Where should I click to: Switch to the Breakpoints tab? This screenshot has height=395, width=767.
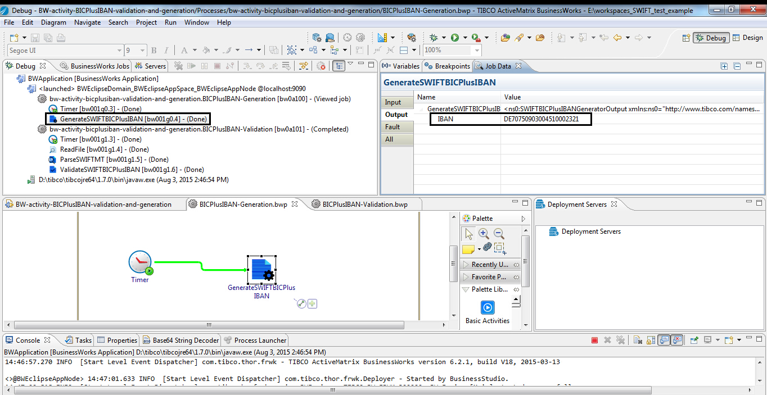[x=447, y=66]
